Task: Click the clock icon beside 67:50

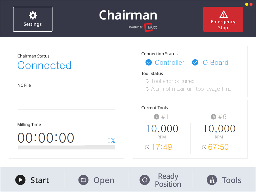Action: 204,147
